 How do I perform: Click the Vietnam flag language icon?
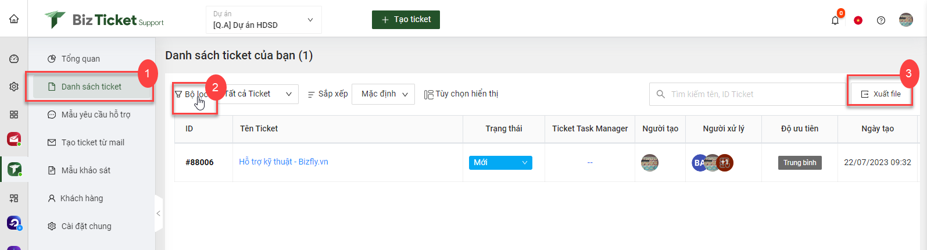[858, 20]
